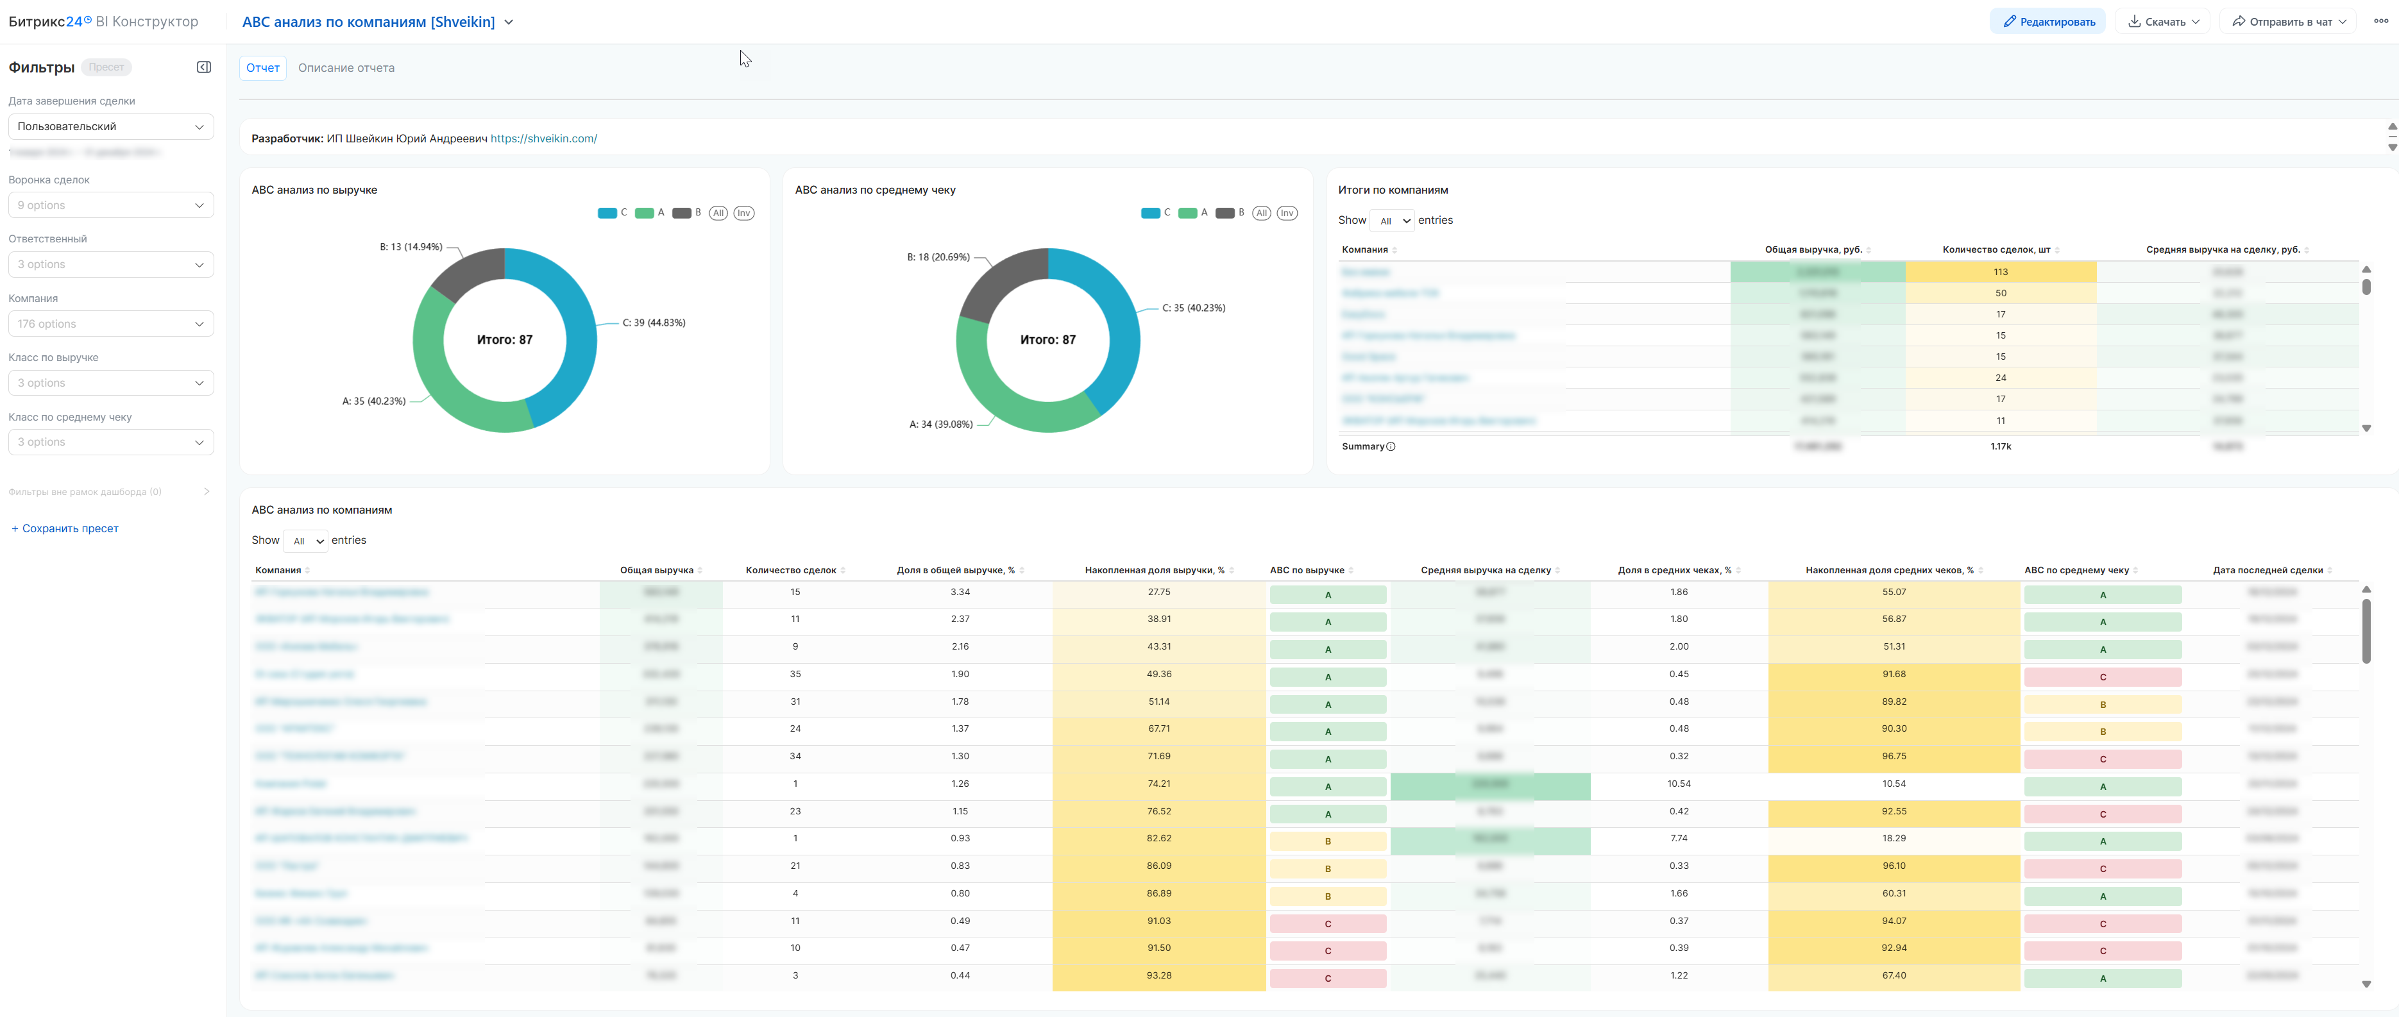Viewport: 2399px width, 1017px height.
Task: Click Сохранить пресет link
Action: (x=65, y=529)
